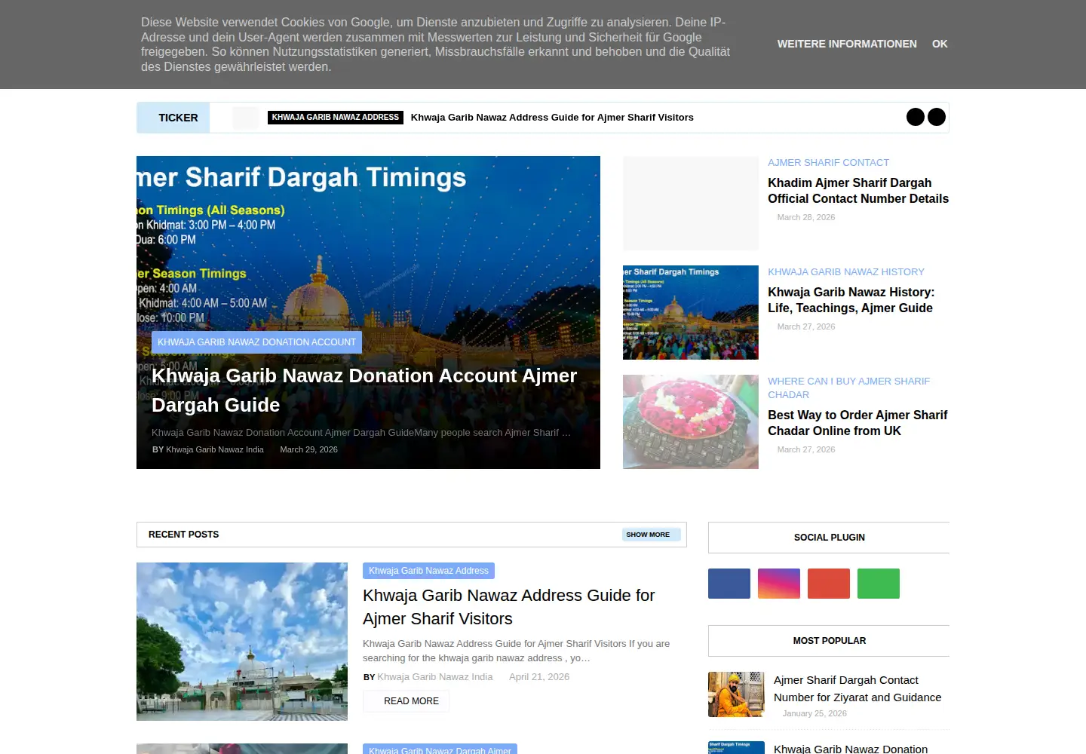Viewport: 1086px width, 754px height.
Task: Click the TICKER label
Action: pos(178,118)
